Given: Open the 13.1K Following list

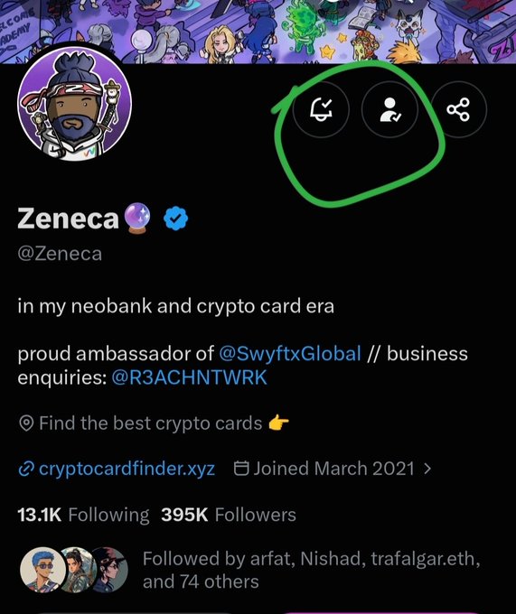Looking at the screenshot, I should coord(83,515).
